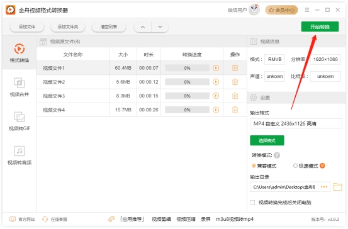Click the 大小 column header
The height and width of the screenshot is (229, 348).
coord(123,54)
